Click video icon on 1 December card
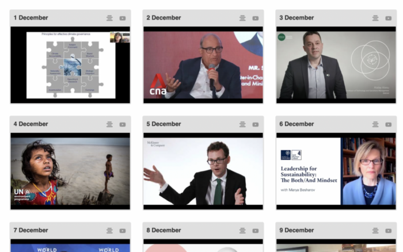This screenshot has width=403, height=252. (123, 18)
